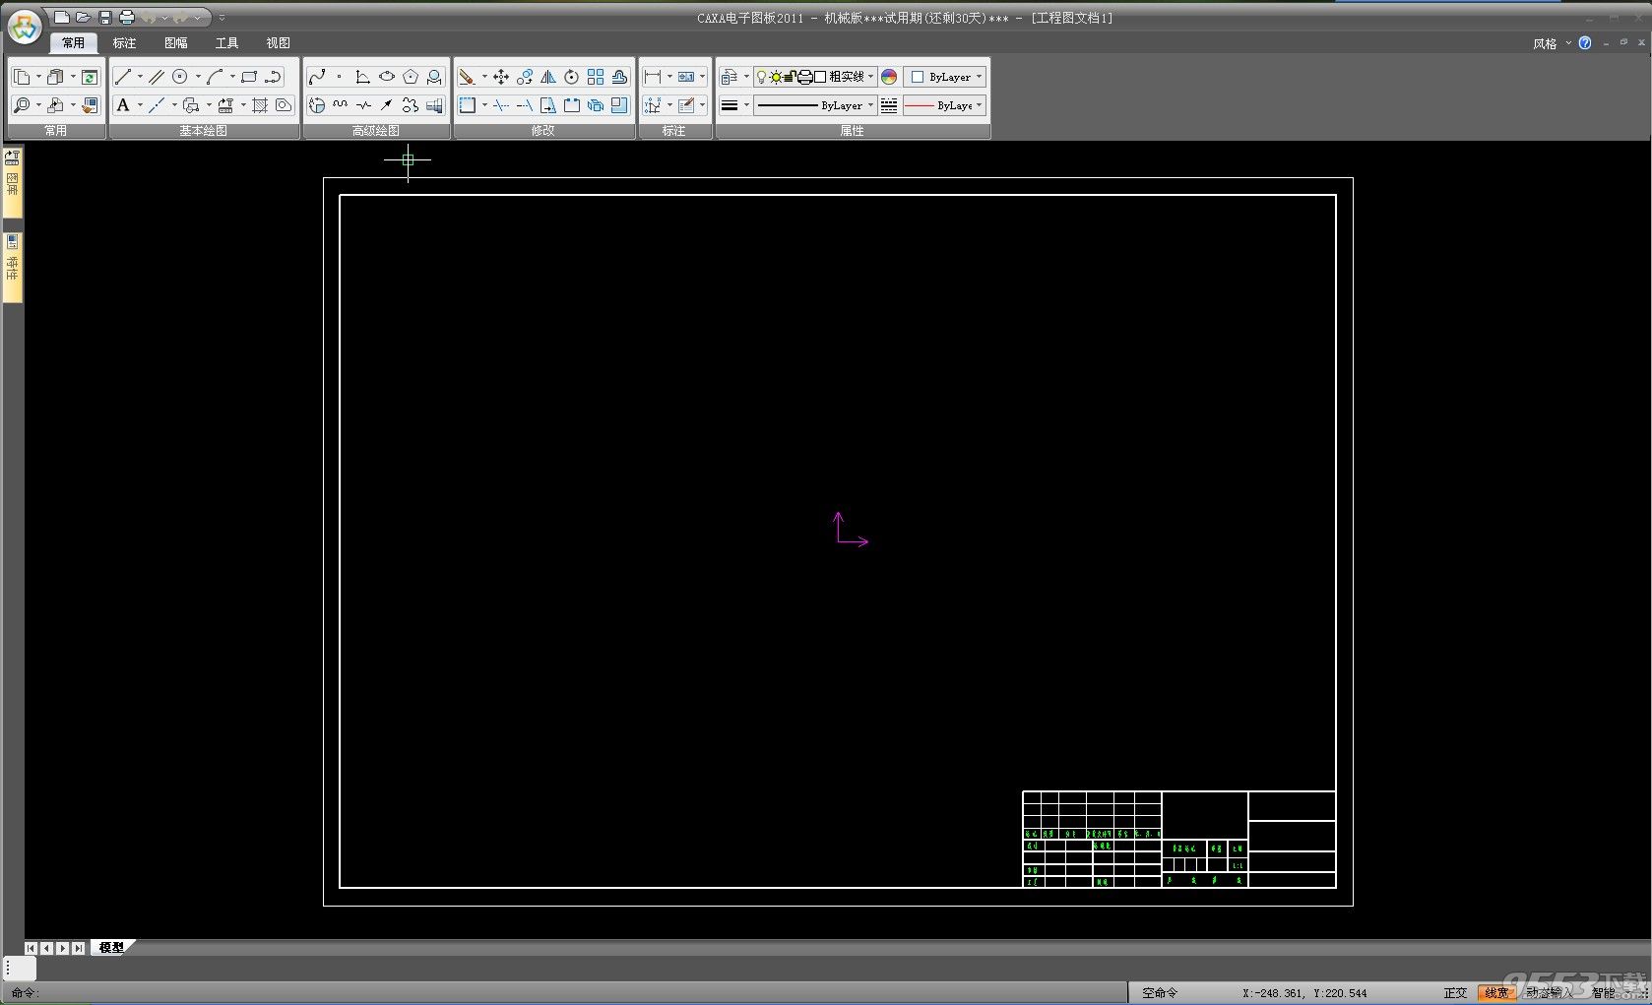Image resolution: width=1652 pixels, height=1005 pixels.
Task: Switch to the 视图 ribbon tab
Action: coord(279,43)
